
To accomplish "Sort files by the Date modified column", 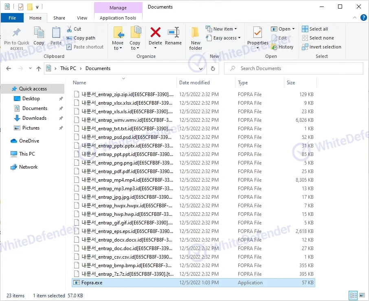I will pyautogui.click(x=194, y=83).
